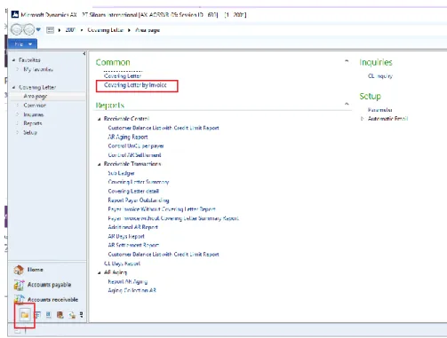The width and height of the screenshot is (447, 338).
Task: Click the address bar view icon
Action: (x=50, y=30)
